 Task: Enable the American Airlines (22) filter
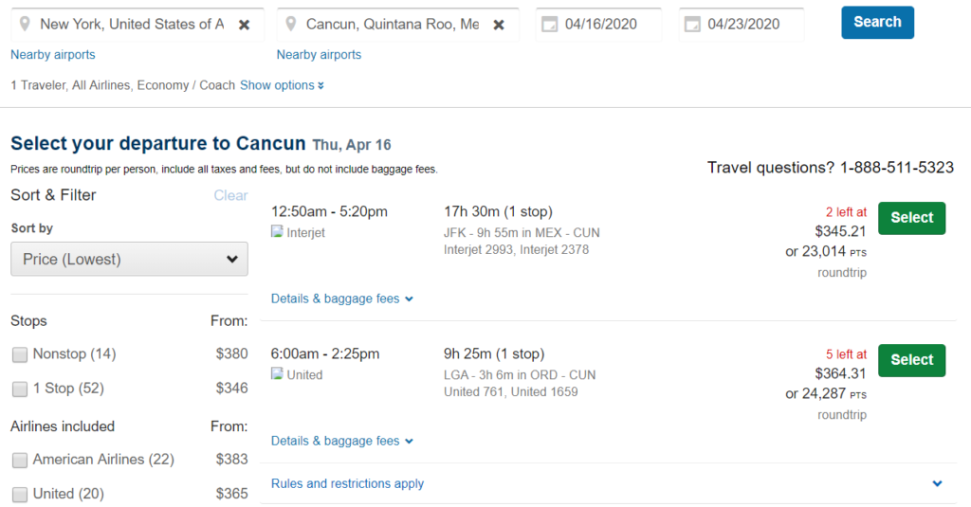click(20, 460)
